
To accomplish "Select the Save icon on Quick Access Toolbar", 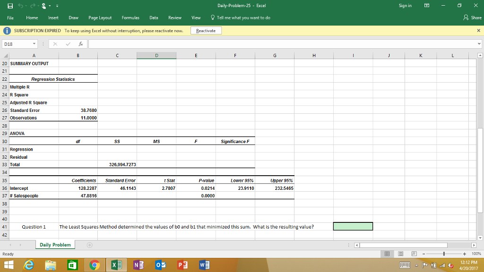I will click(10, 6).
